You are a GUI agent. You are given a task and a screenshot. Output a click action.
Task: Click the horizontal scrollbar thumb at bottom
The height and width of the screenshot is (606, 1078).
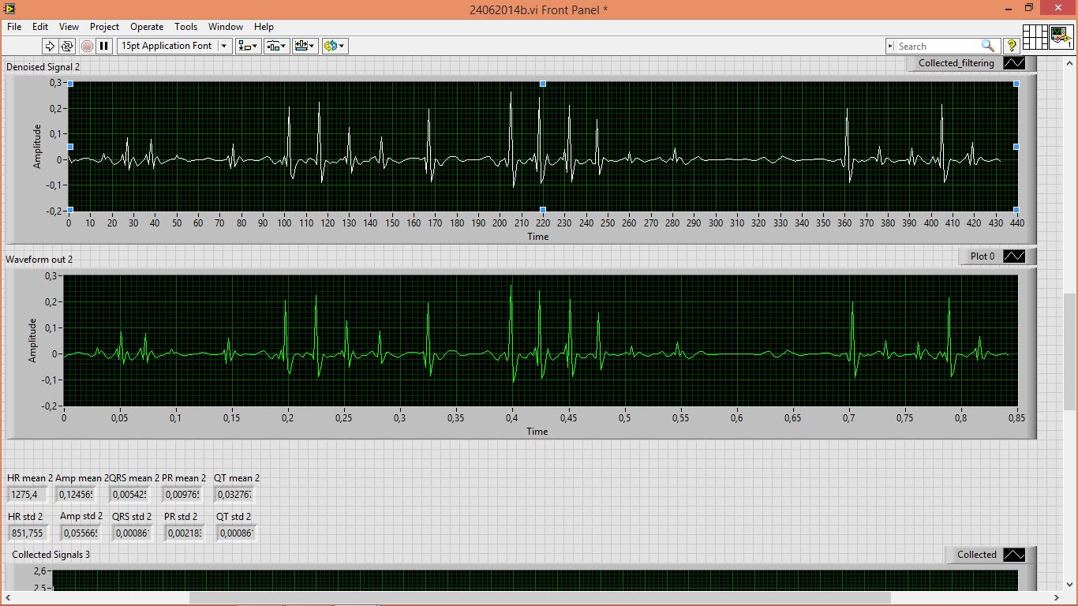pos(540,598)
